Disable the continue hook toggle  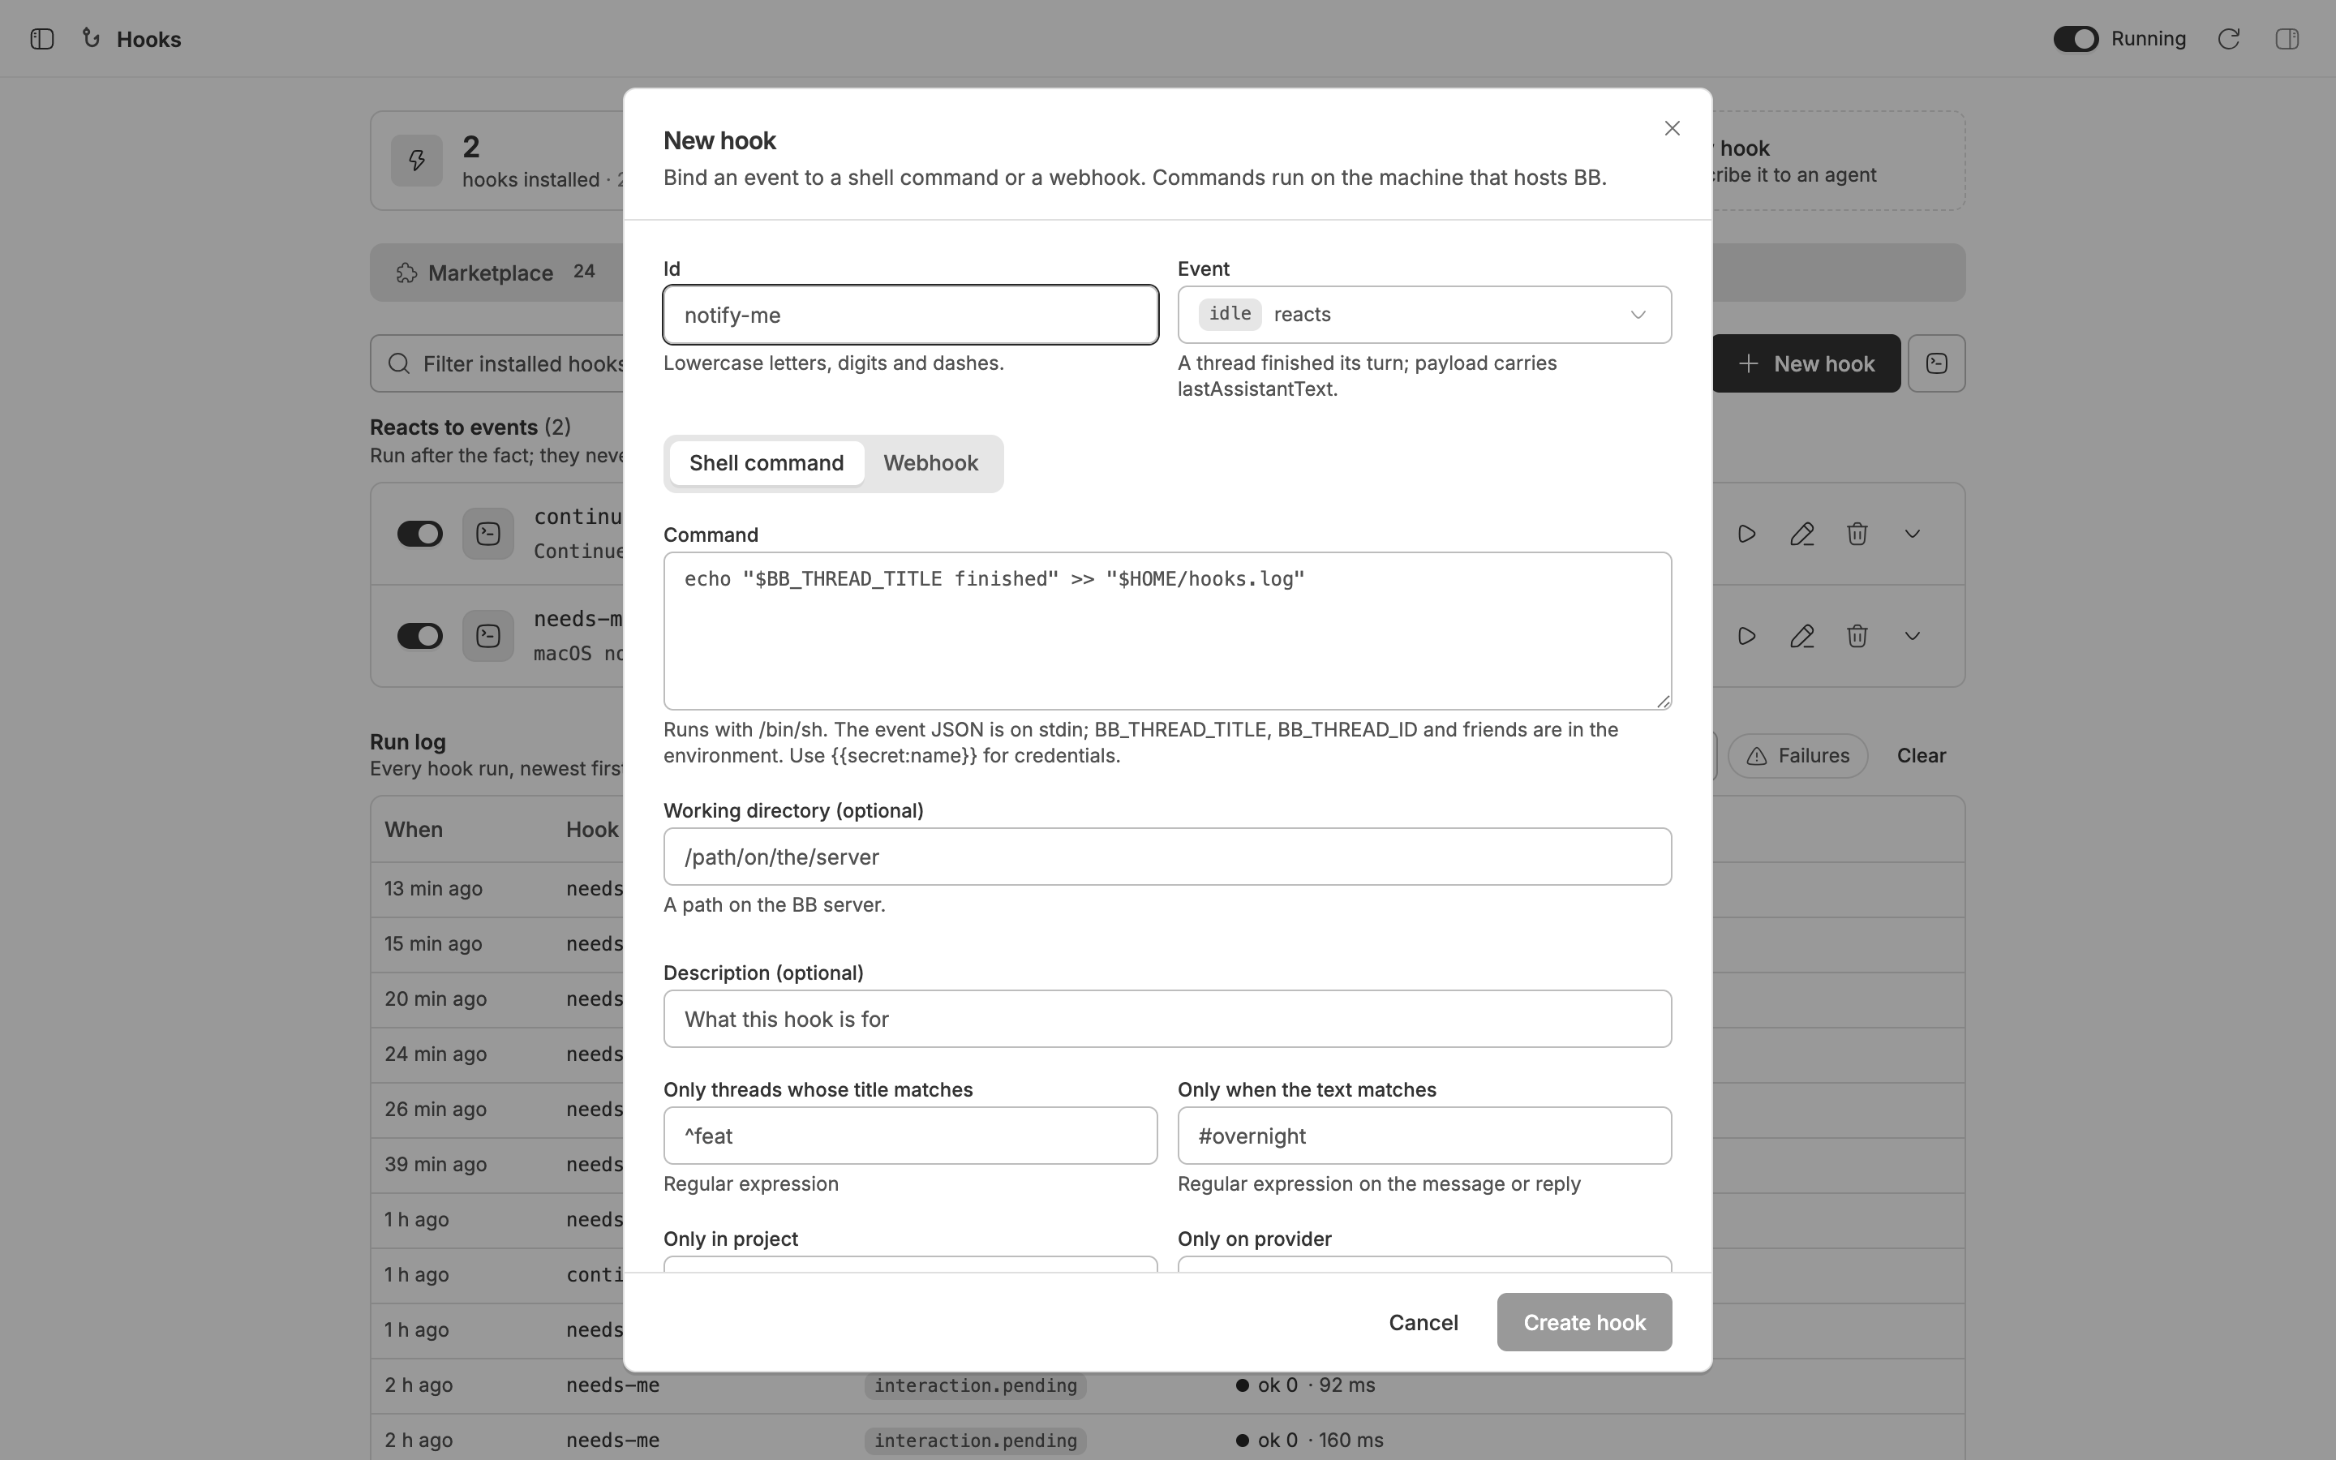(x=420, y=534)
